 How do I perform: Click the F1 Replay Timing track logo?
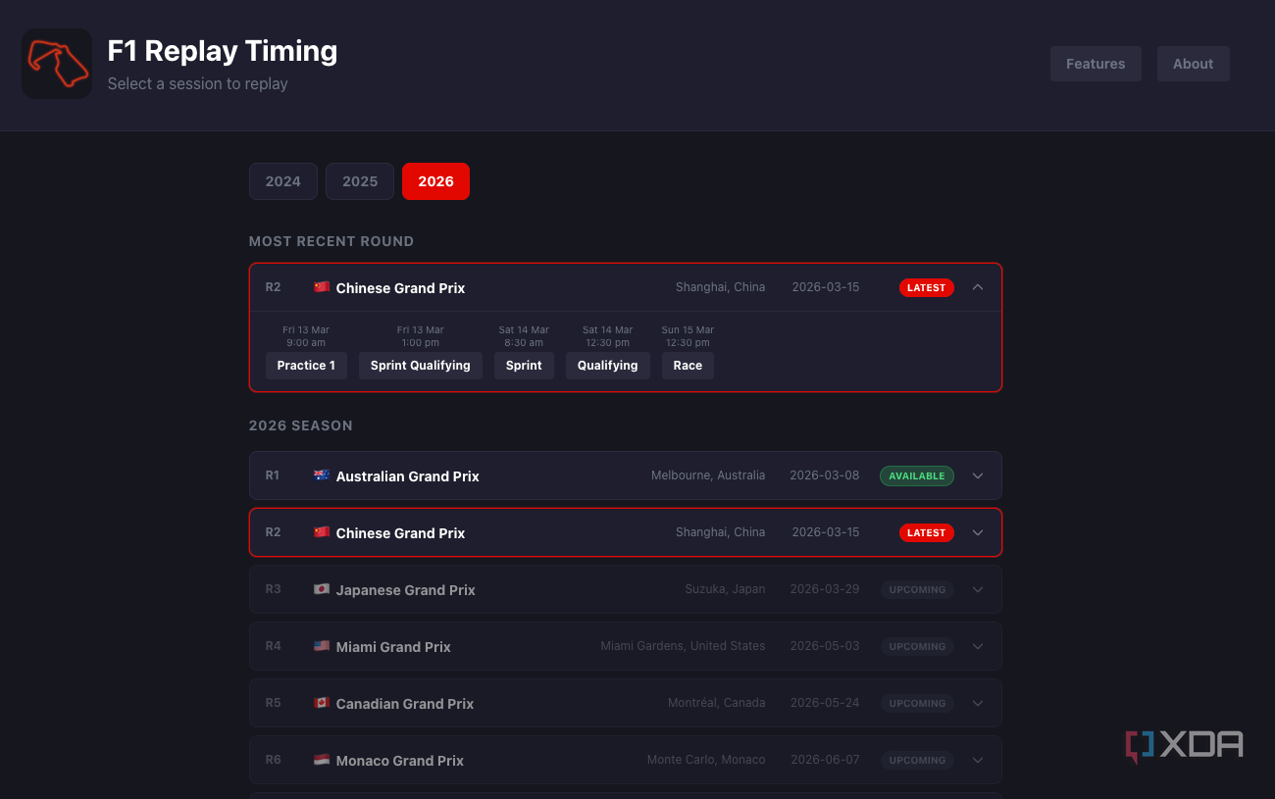(x=57, y=64)
